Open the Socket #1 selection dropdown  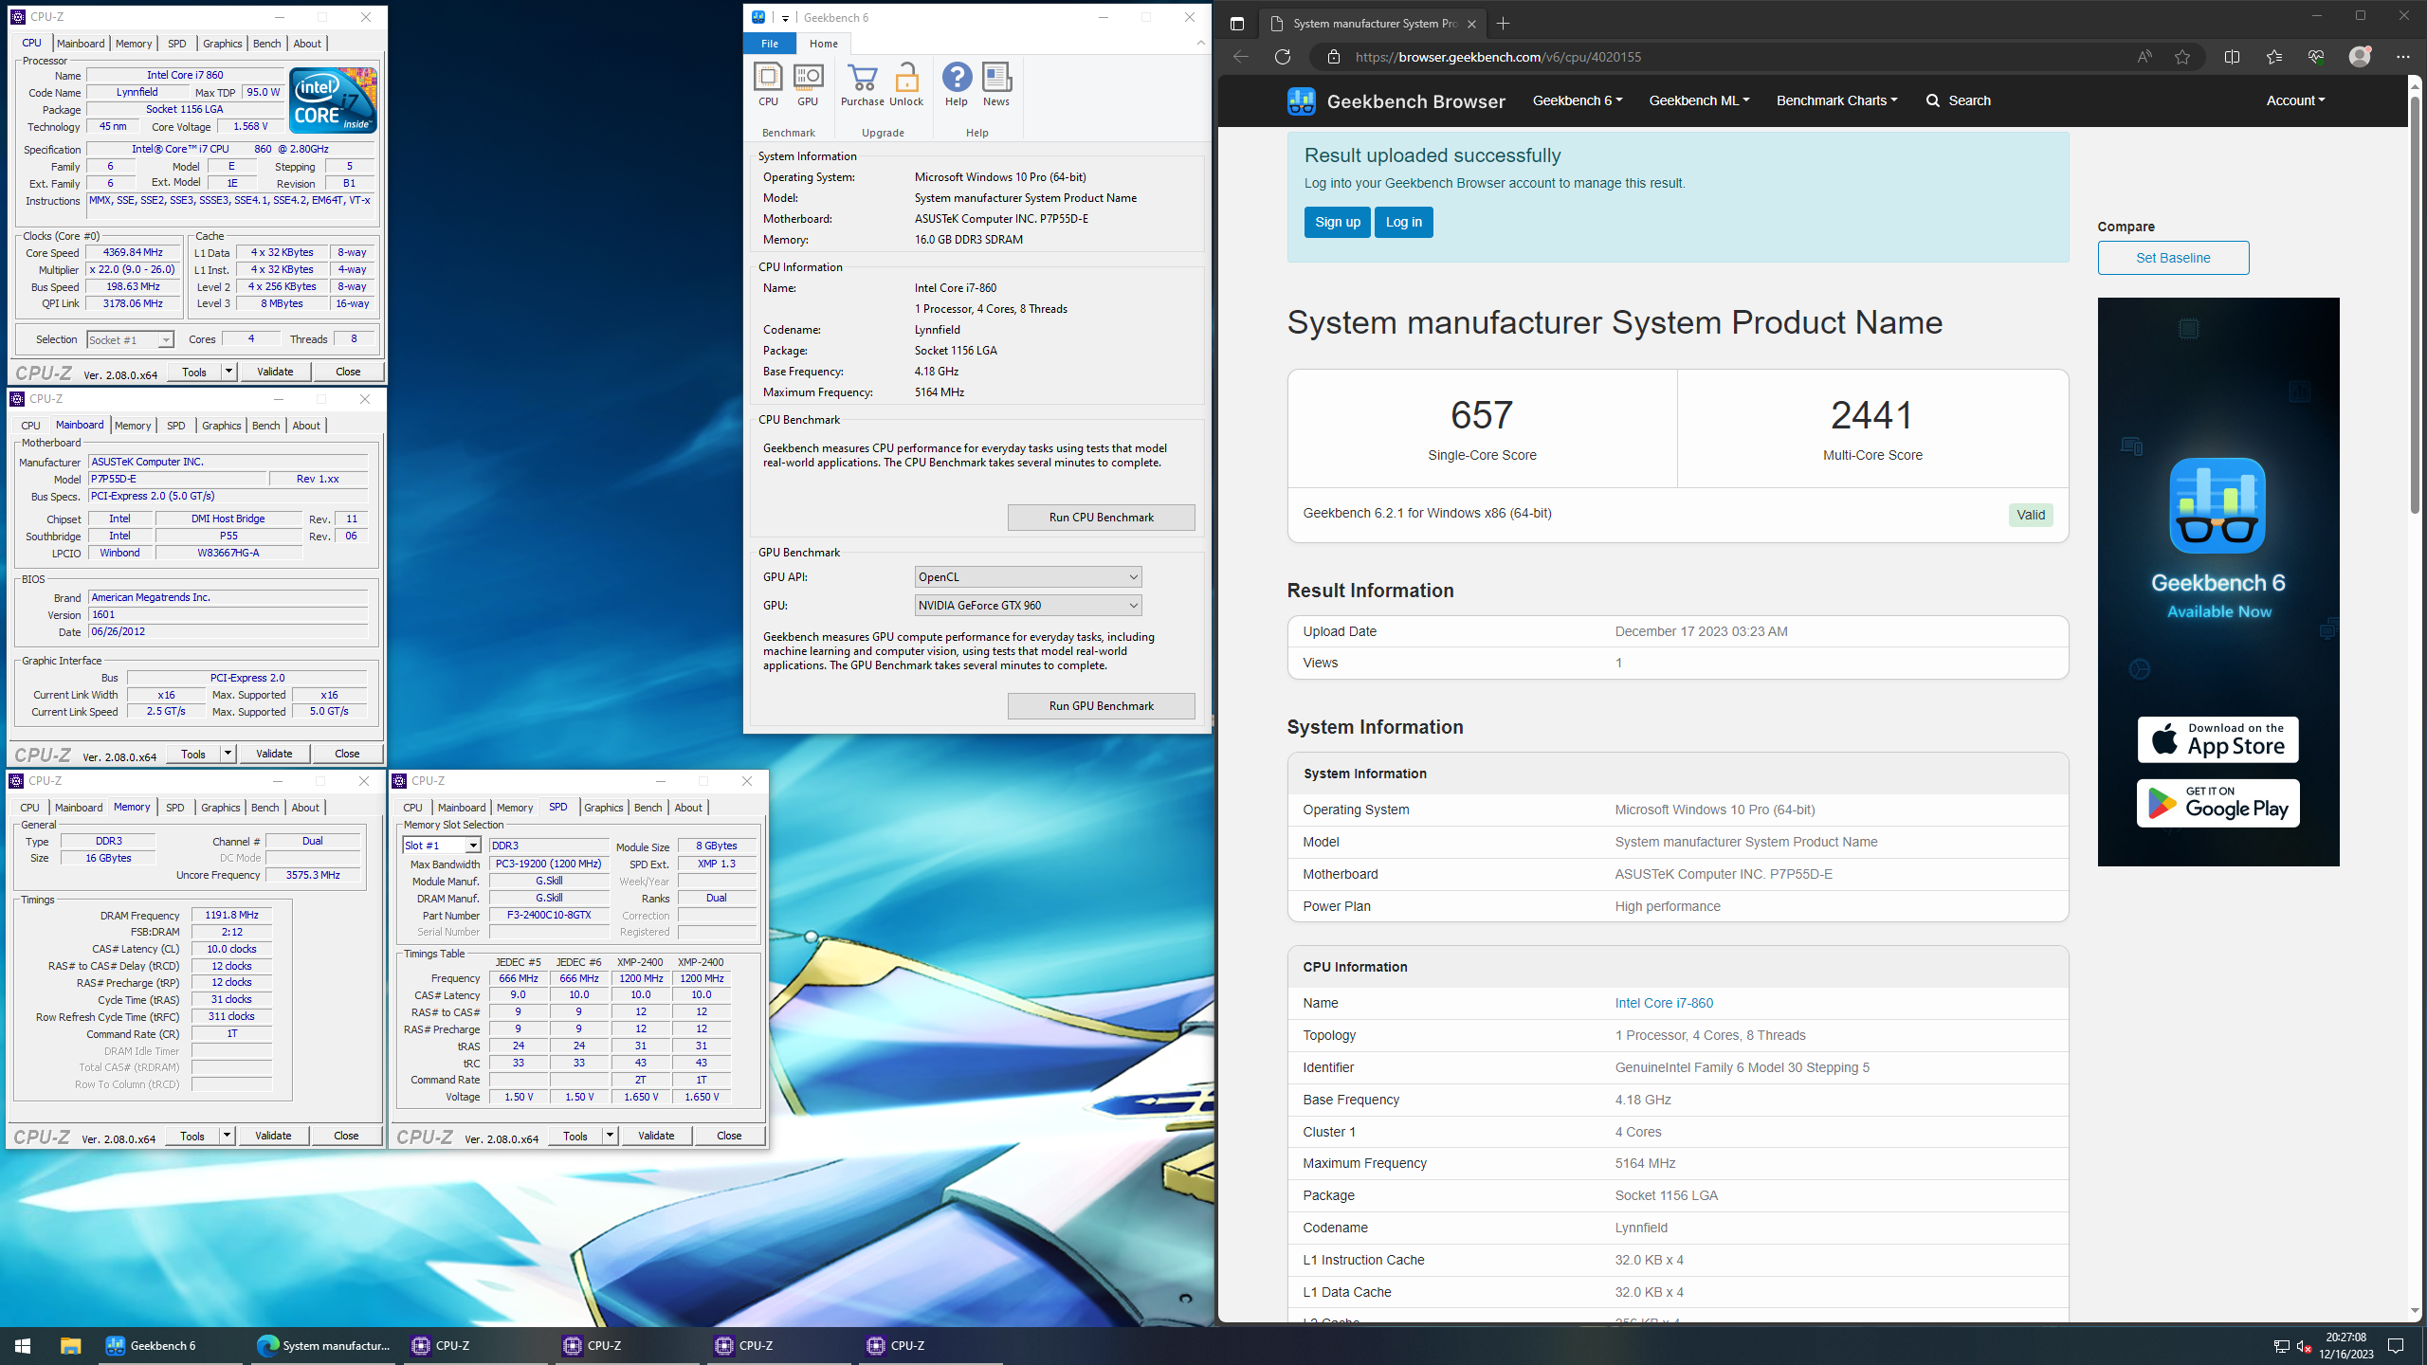point(130,339)
